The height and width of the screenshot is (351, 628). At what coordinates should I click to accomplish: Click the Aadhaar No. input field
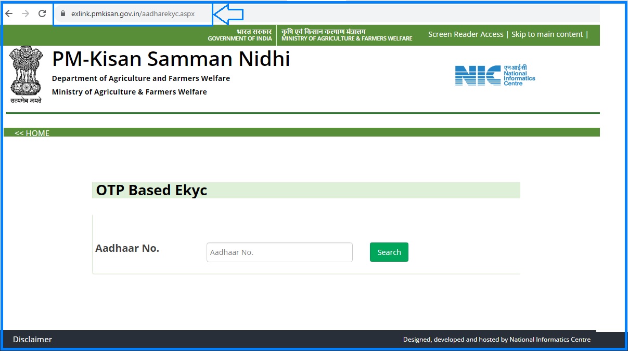click(x=279, y=252)
